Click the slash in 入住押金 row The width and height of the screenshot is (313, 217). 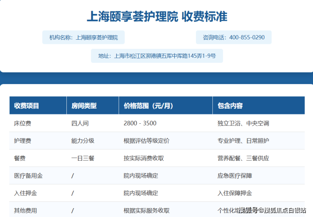(x=73, y=193)
